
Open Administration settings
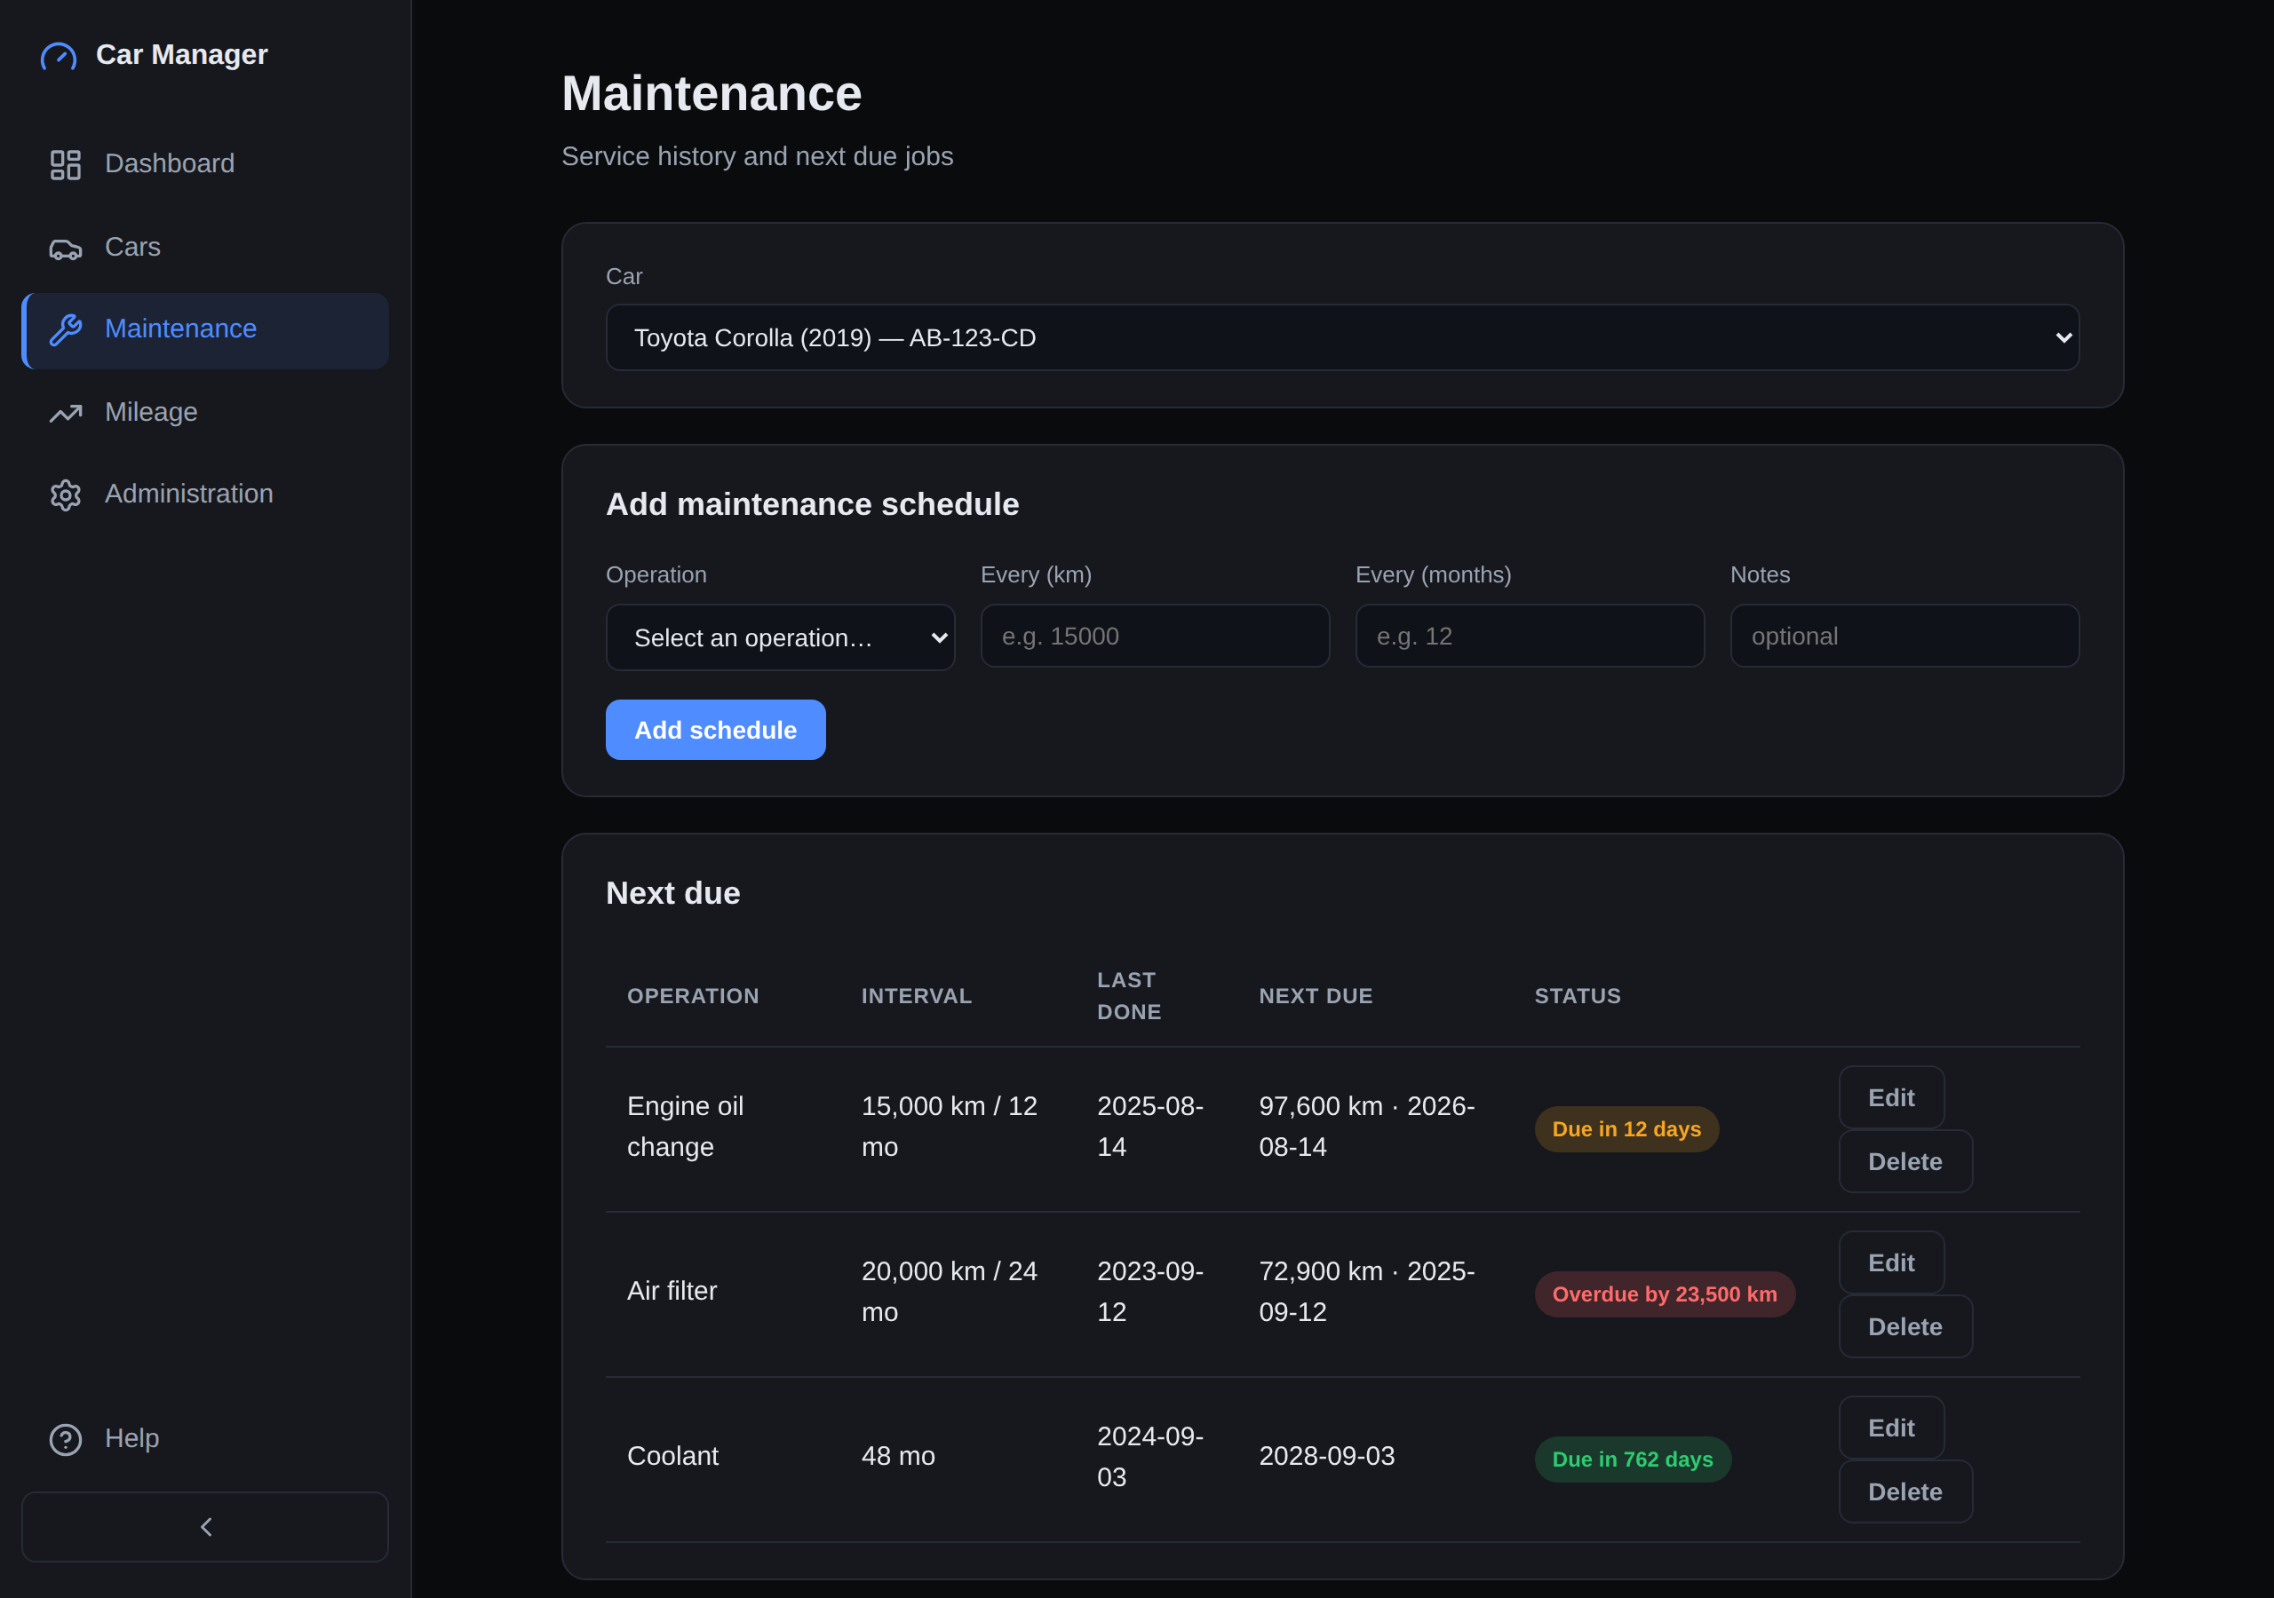(x=205, y=495)
